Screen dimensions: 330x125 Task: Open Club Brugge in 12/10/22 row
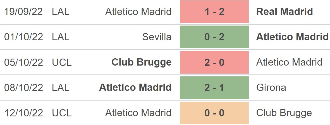(284, 113)
